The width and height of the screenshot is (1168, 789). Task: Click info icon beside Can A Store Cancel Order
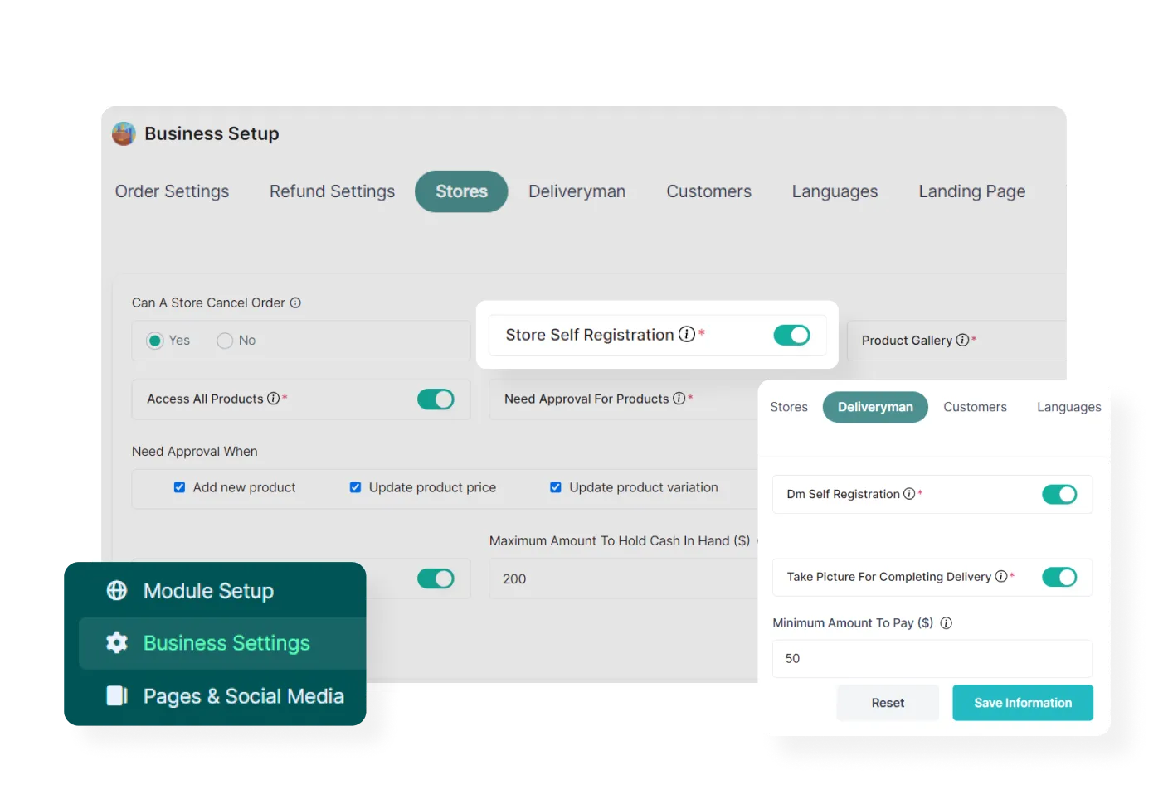pyautogui.click(x=295, y=303)
